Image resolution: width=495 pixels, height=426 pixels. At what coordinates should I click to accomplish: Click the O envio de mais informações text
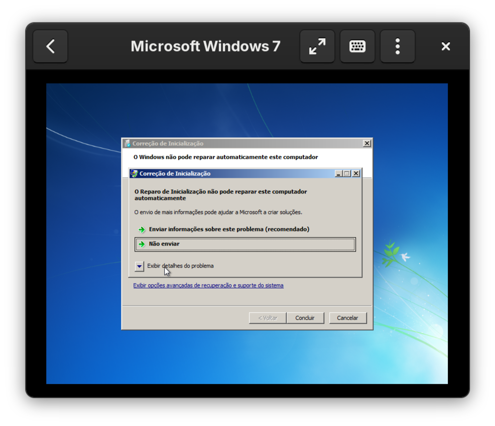click(x=218, y=212)
